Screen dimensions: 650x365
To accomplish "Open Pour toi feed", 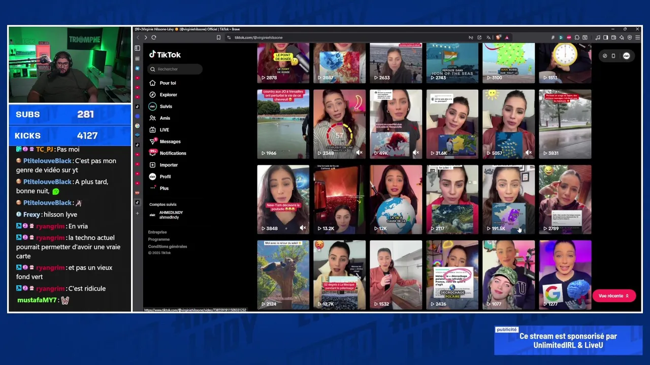I will 163,83.
